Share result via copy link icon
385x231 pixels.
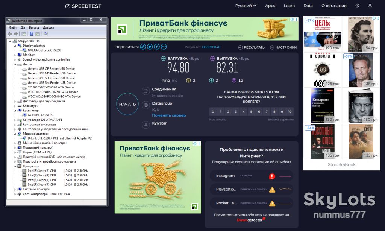pyautogui.click(x=143, y=47)
